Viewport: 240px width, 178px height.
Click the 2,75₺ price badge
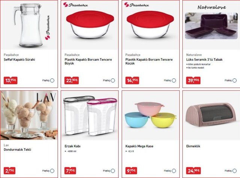coord(9,171)
